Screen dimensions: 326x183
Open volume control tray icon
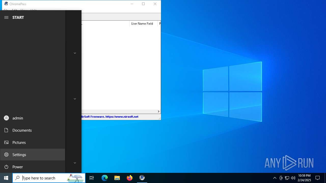pos(293,178)
